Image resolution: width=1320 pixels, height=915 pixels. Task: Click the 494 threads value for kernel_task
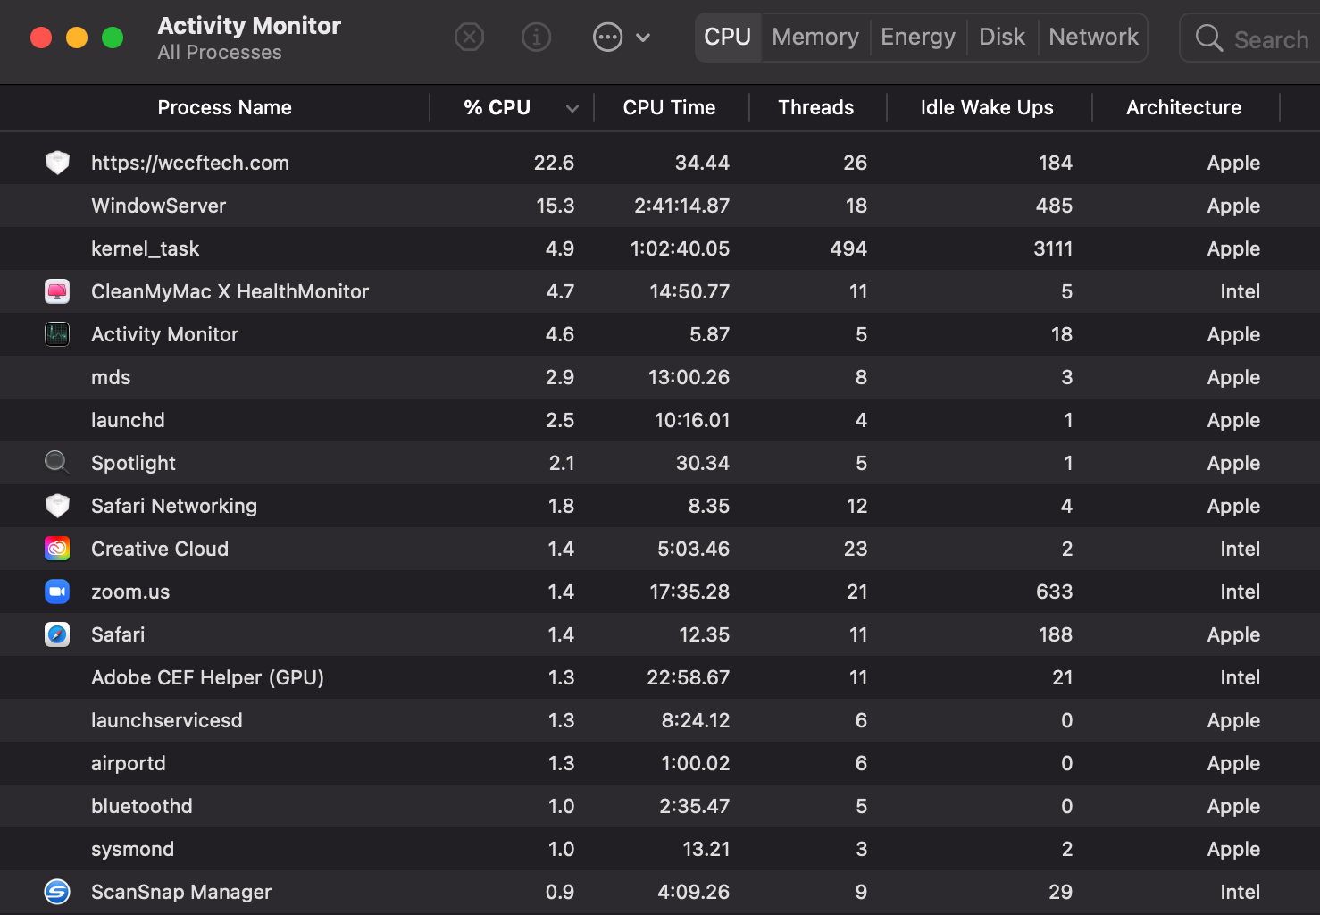coord(848,248)
